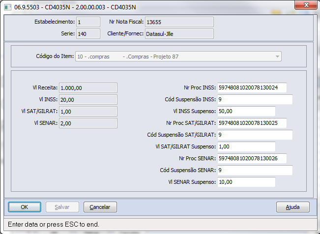Select the Nr Nota Fiscal field
The height and width of the screenshot is (234, 320).
pyautogui.click(x=179, y=22)
